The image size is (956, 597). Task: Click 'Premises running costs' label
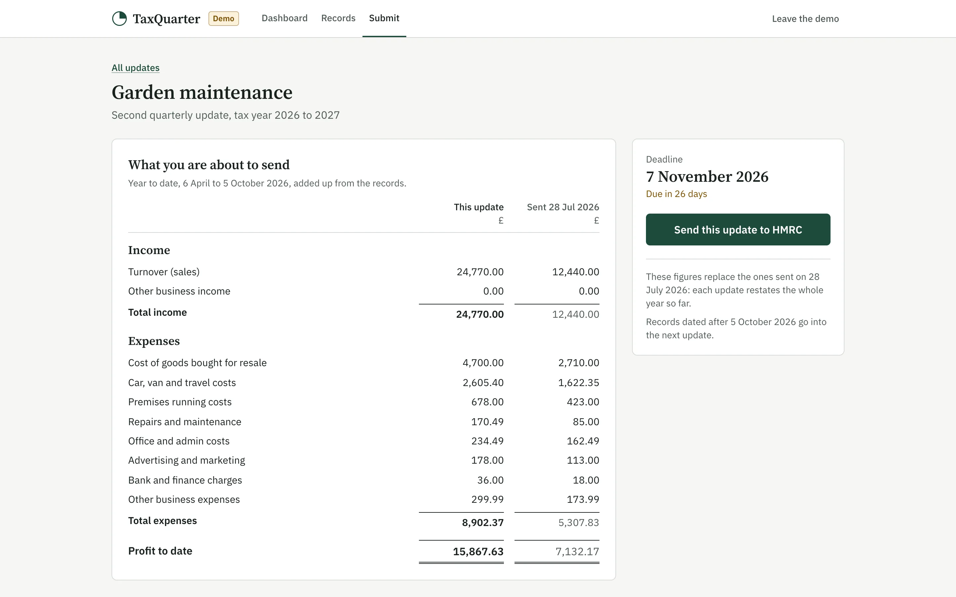180,402
